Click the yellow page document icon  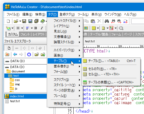103,28
